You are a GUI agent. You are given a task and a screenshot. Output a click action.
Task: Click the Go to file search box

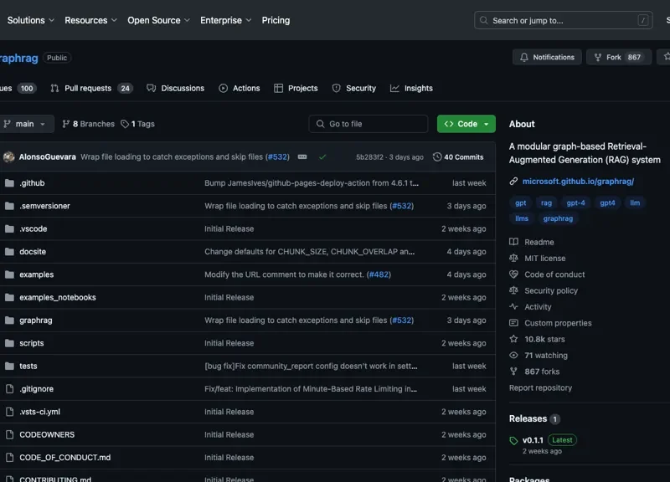pos(368,124)
